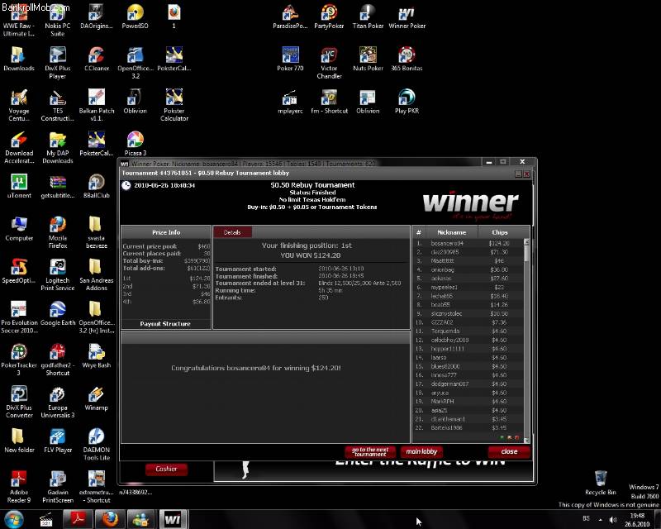The height and width of the screenshot is (529, 661).
Task: Open the TES Construction Set shortcut
Action: tap(57, 106)
